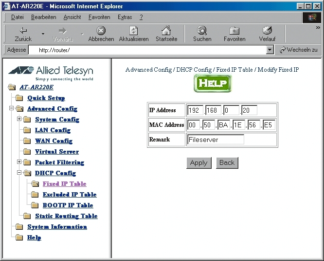Click the Virtual Server folder icon
The image size is (324, 261).
pyautogui.click(x=27, y=152)
